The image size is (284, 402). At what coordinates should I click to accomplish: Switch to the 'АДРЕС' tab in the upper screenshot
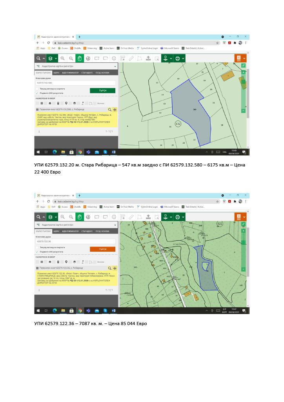coord(56,73)
